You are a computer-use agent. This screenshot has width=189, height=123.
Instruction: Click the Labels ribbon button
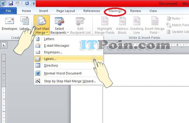[x=25, y=24]
